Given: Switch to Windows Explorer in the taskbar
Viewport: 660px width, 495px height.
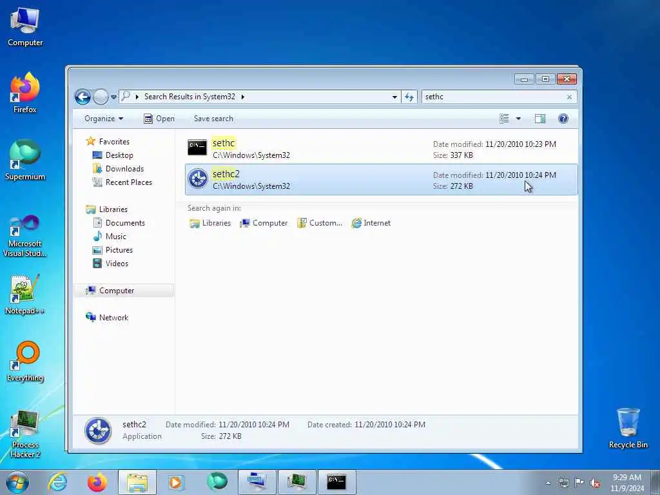Looking at the screenshot, I should coord(137,482).
